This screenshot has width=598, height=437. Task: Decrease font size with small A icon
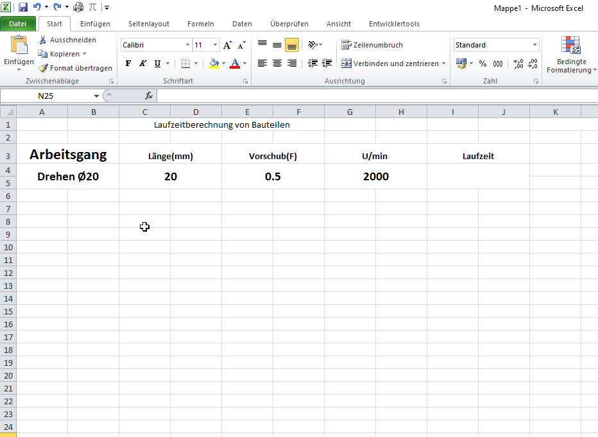pos(241,45)
